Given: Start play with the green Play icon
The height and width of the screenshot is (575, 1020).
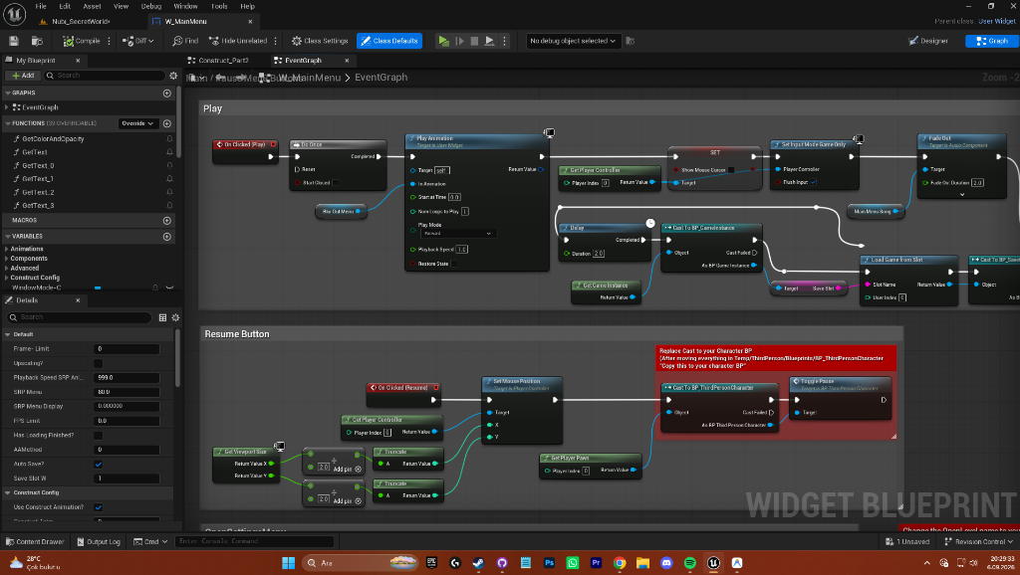Looking at the screenshot, I should (x=443, y=41).
